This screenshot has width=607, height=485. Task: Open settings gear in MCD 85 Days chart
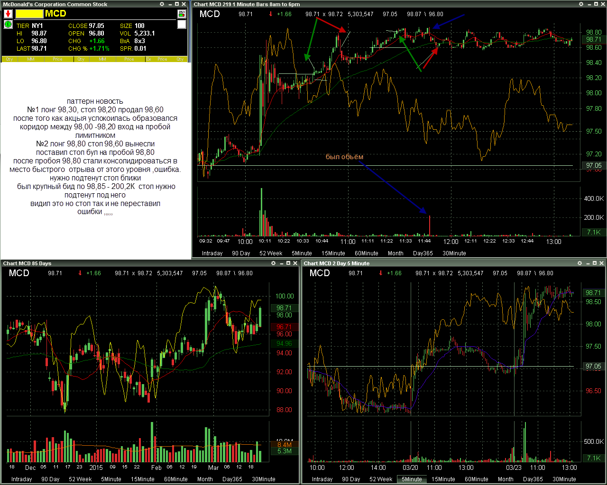point(273,263)
